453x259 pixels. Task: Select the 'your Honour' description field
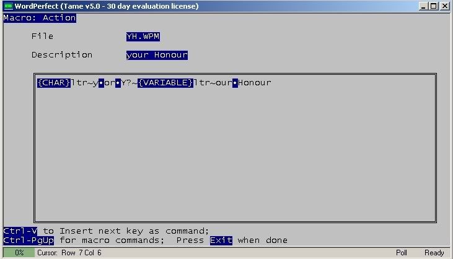(x=157, y=55)
